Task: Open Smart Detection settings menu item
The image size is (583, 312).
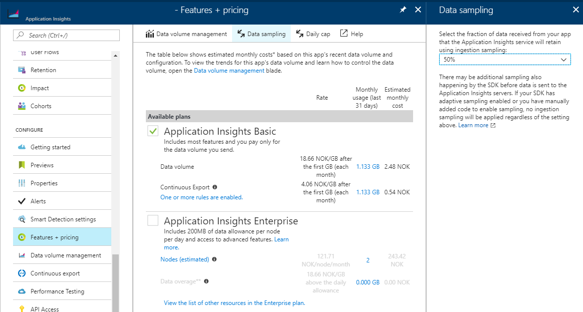Action: click(x=62, y=219)
